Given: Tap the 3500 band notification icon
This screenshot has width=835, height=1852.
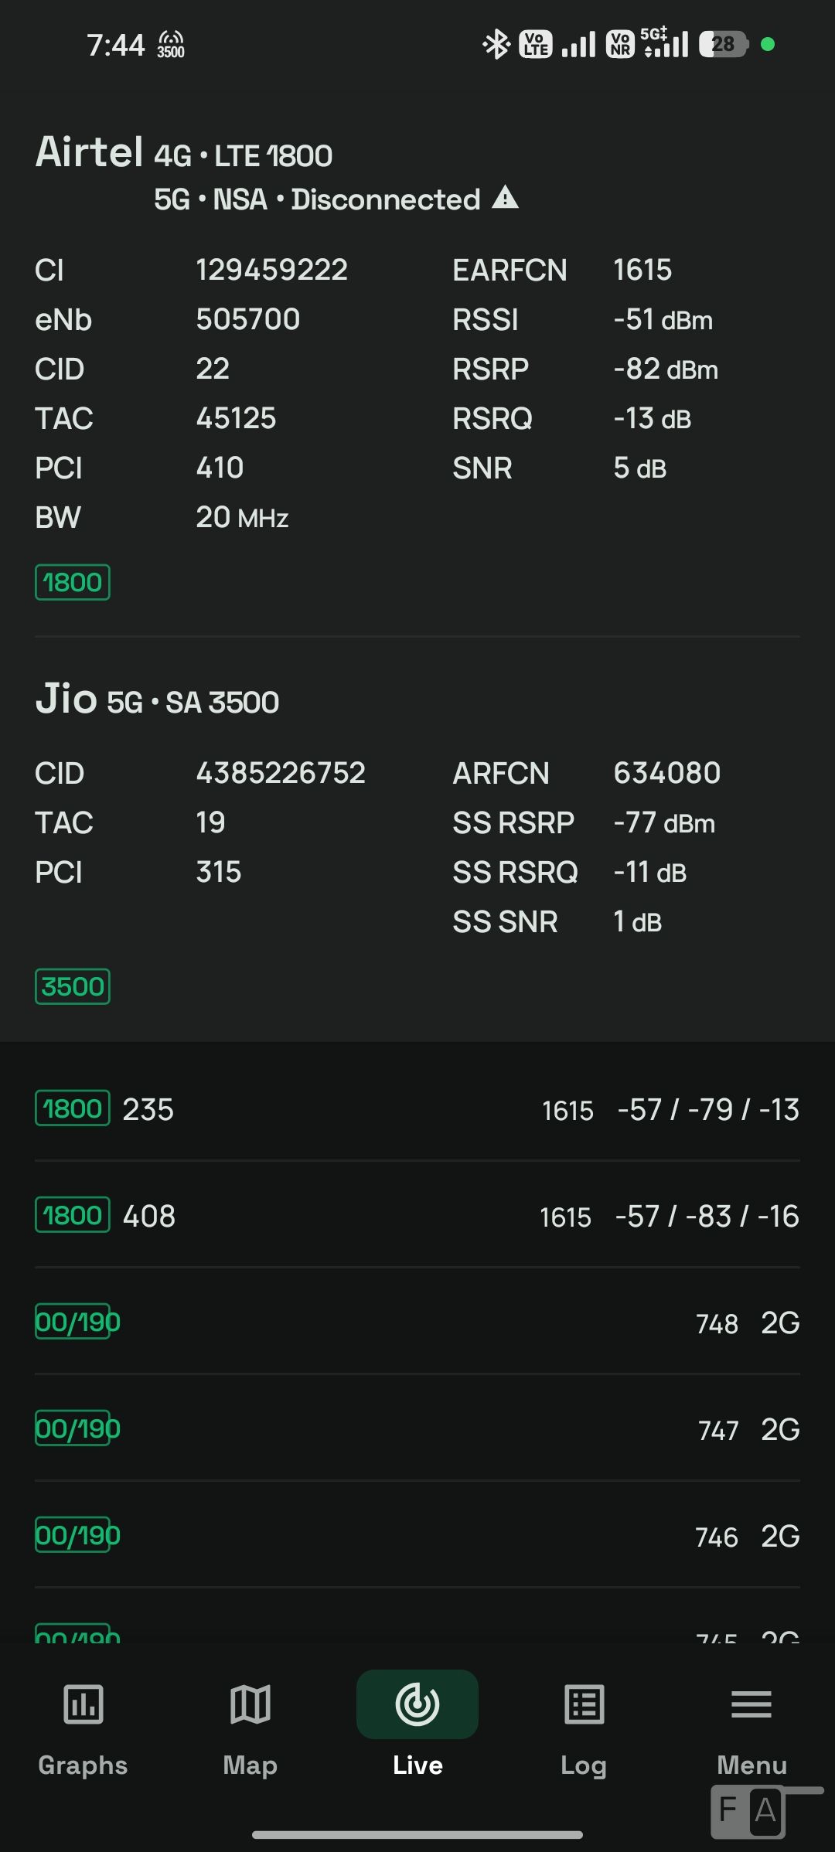Looking at the screenshot, I should pyautogui.click(x=171, y=44).
